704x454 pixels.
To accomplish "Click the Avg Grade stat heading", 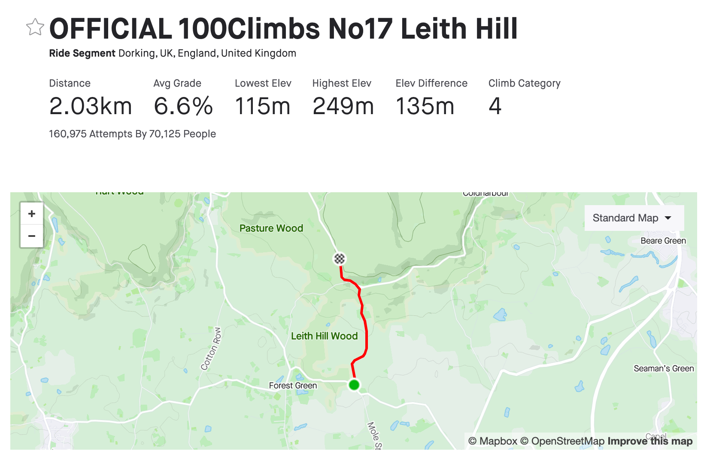I will point(177,83).
